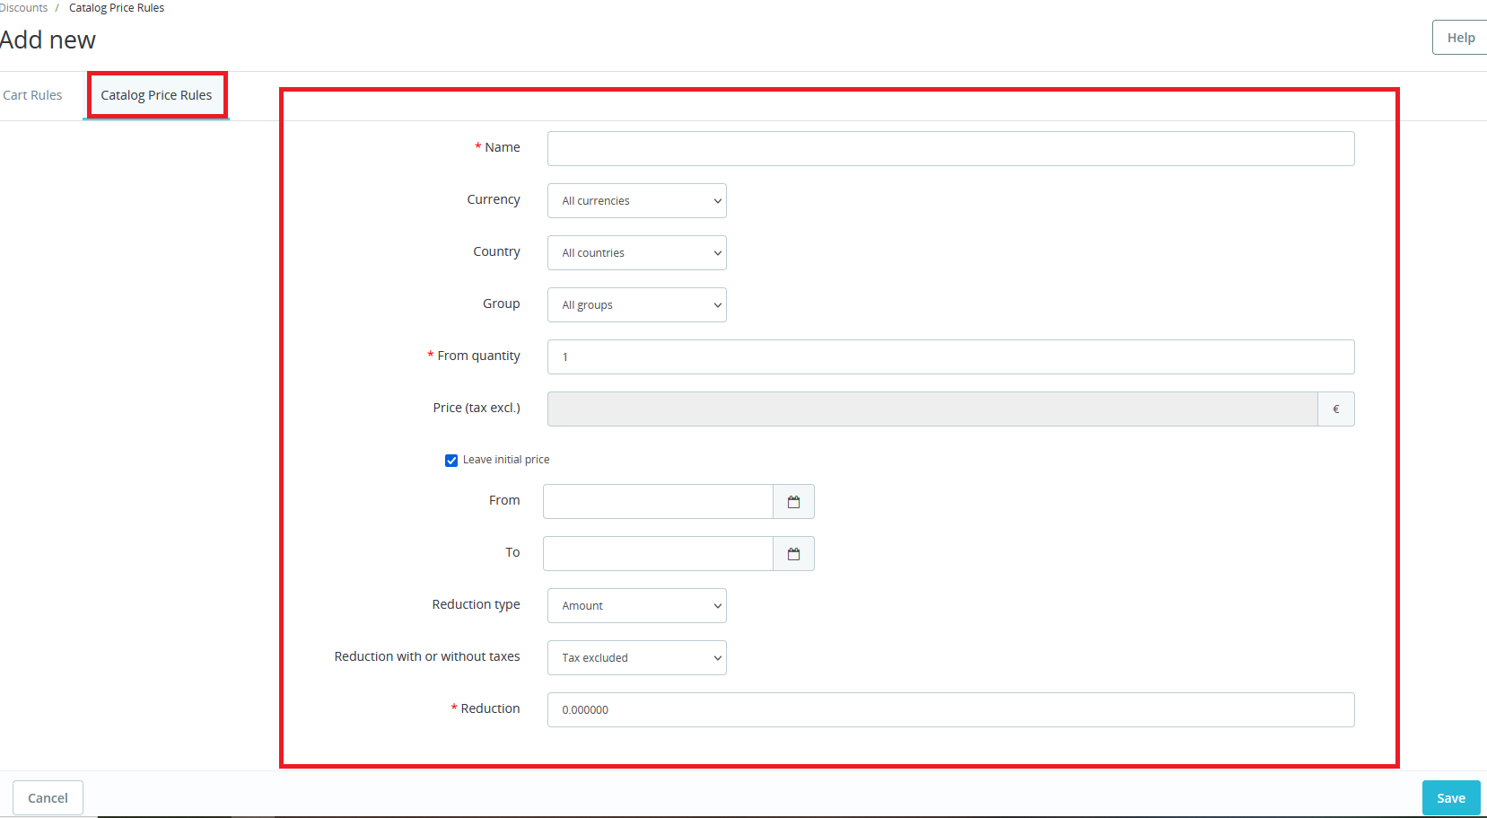This screenshot has width=1487, height=818.
Task: Open the Reduction type dropdown
Action: [636, 606]
